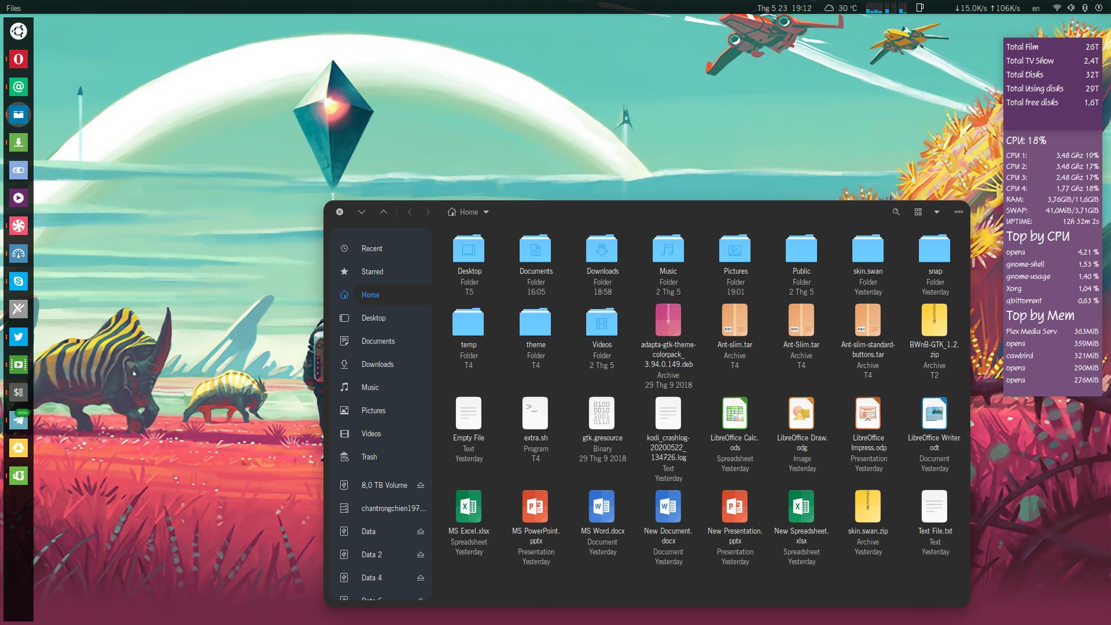Select the kodi_crashlog text file

point(668,413)
